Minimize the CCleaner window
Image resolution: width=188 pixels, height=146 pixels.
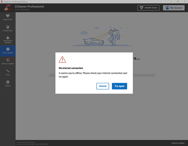coord(169,1)
